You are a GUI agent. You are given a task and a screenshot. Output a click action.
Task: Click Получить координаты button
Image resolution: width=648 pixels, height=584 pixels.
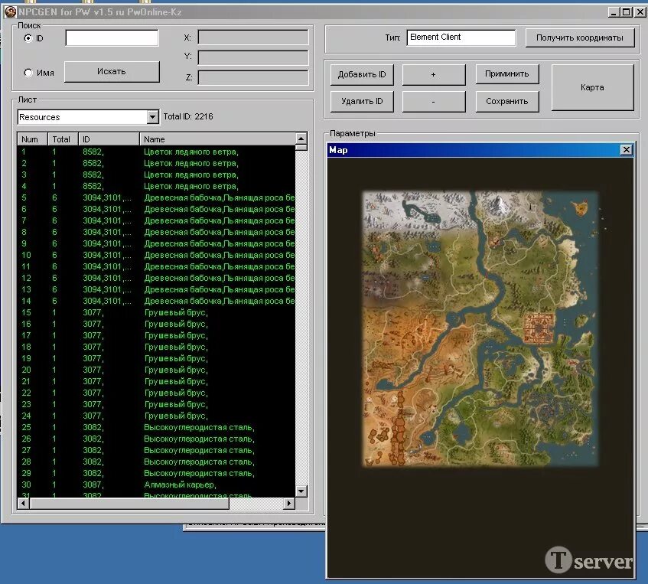[x=580, y=38]
